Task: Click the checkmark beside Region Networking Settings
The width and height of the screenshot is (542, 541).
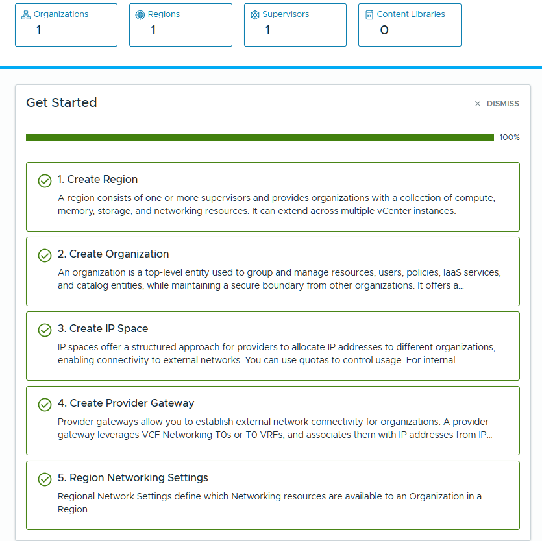Action: [45, 479]
